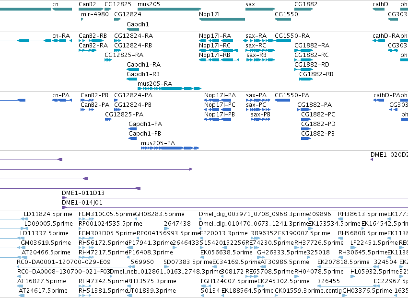Screen dimensions: 408x298
Task: Click protein Nop17l-PB
Action: (220, 115)
